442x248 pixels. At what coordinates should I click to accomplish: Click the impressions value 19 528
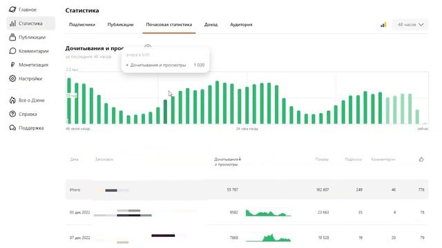point(324,238)
